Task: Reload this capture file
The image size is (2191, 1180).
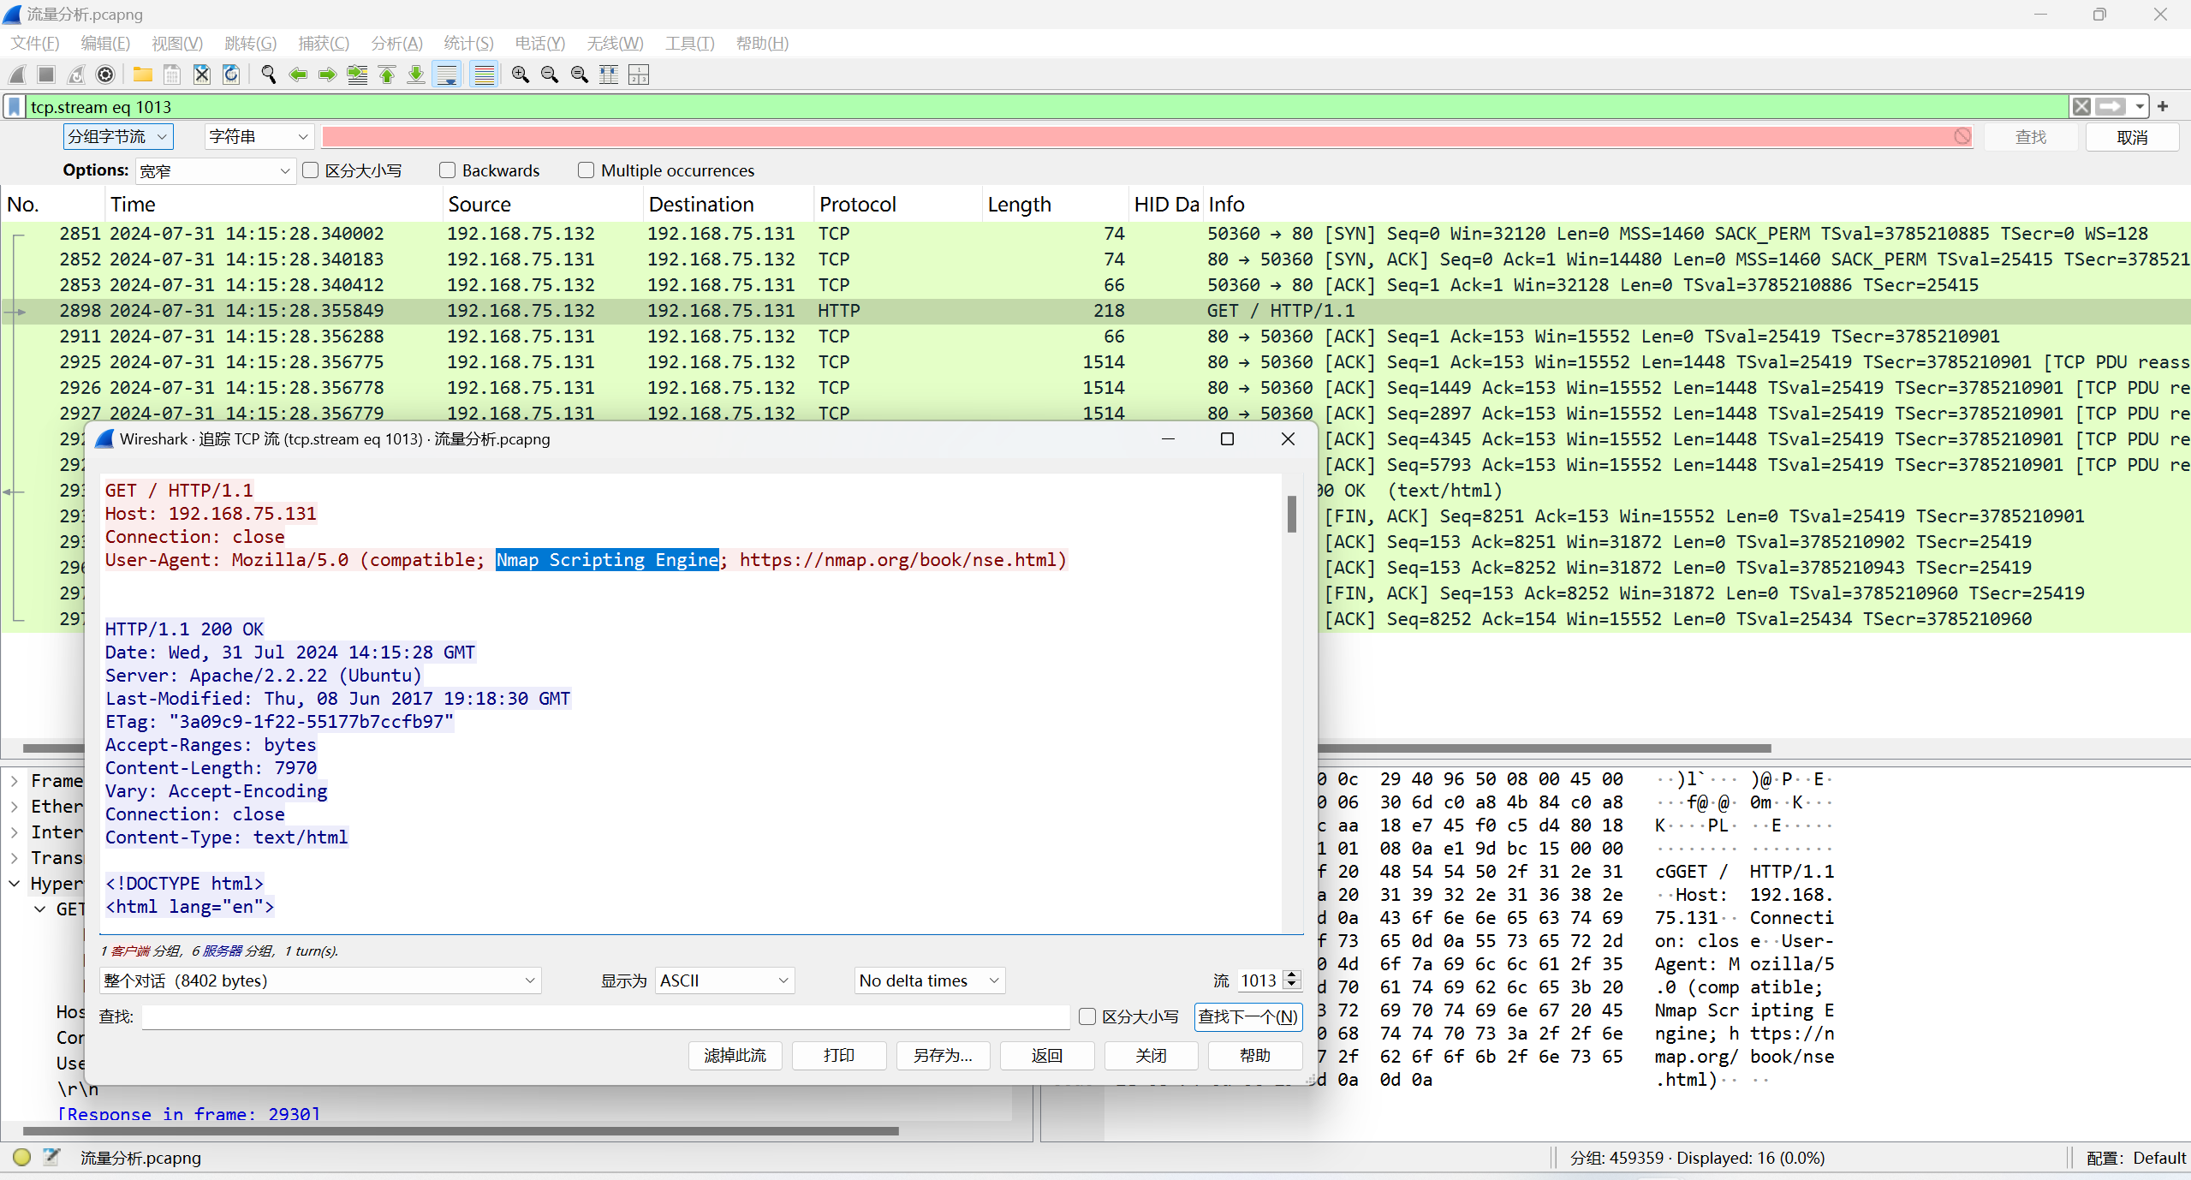Action: (231, 75)
